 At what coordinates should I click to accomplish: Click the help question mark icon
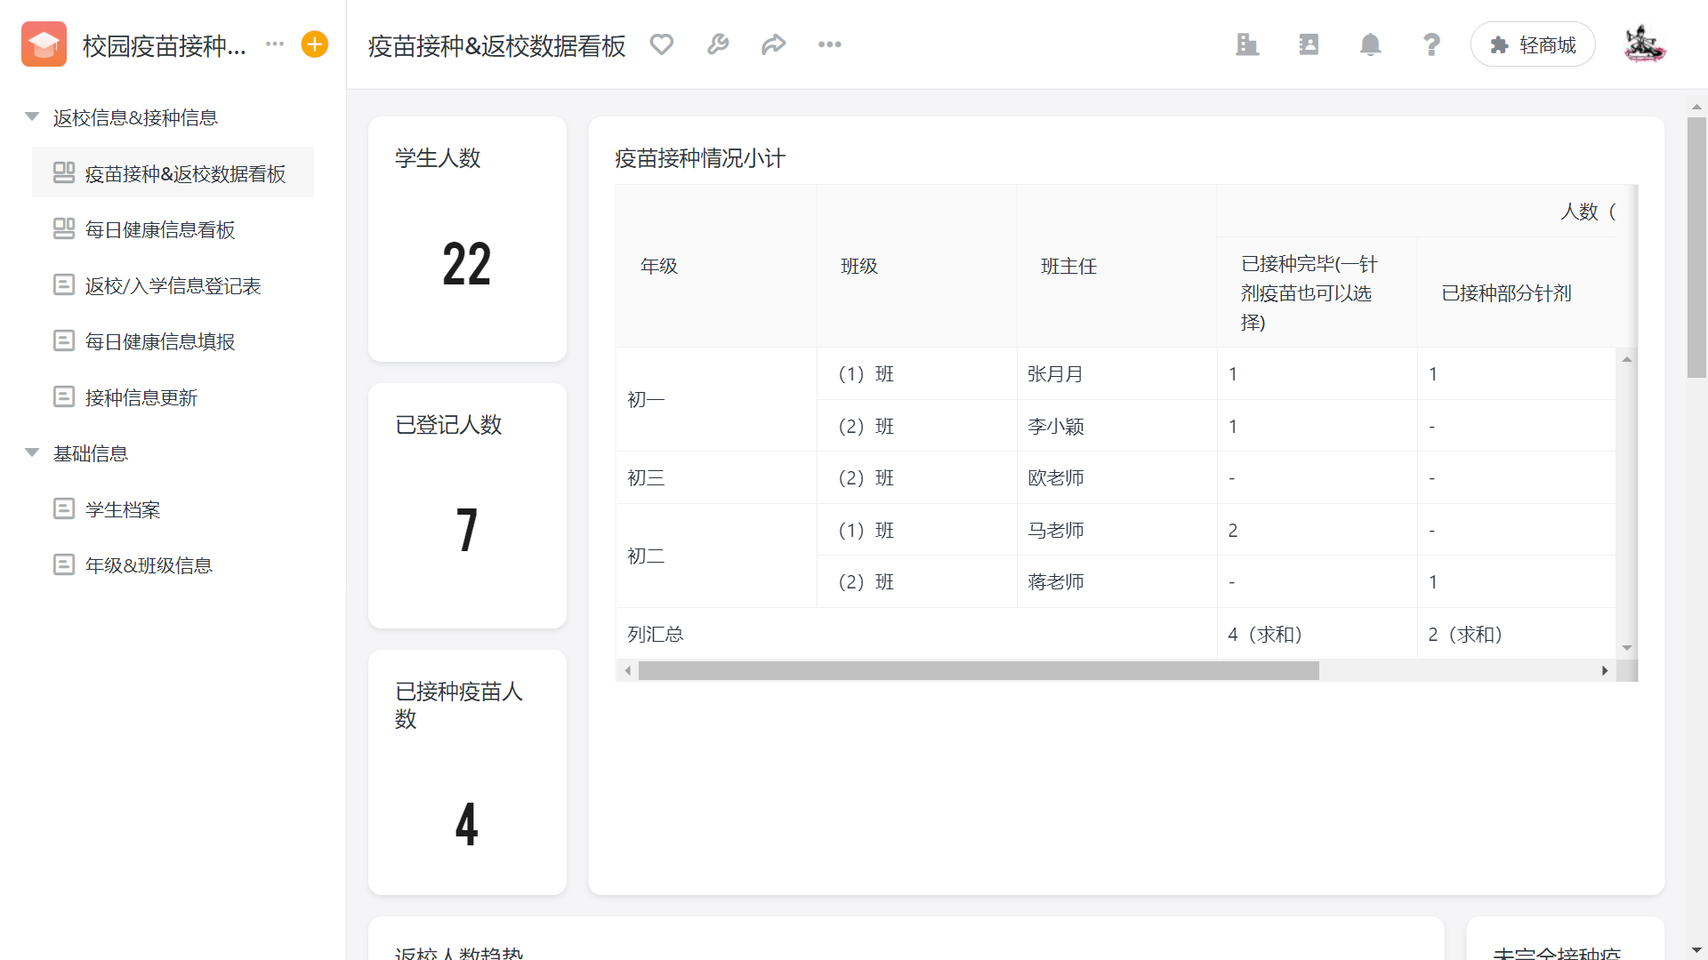tap(1431, 44)
